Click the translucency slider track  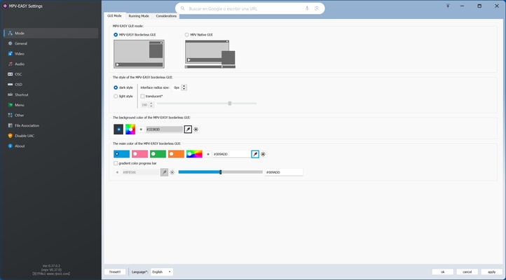[207, 104]
